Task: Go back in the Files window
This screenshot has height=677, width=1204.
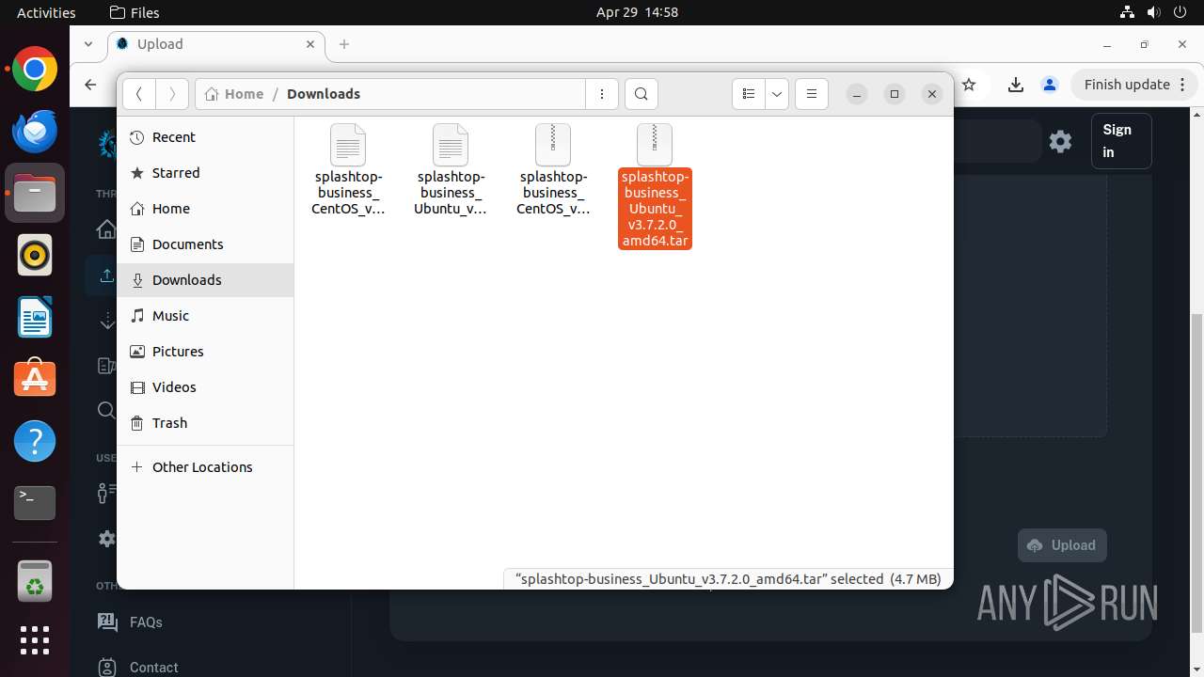Action: click(139, 94)
